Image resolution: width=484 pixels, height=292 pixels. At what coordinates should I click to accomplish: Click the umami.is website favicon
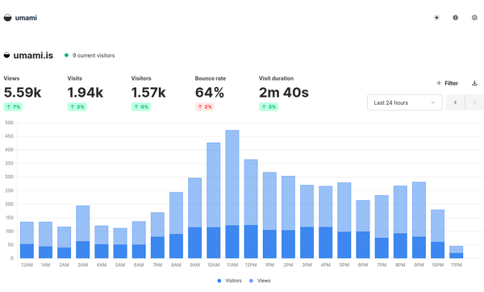[x=6, y=55]
